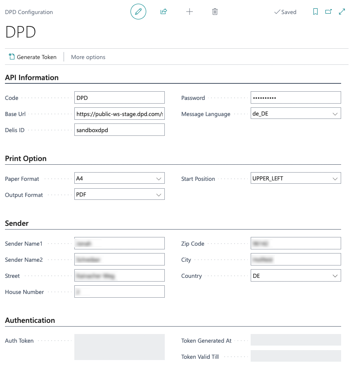Open the Start Position dropdown
The height and width of the screenshot is (372, 363).
click(x=335, y=179)
